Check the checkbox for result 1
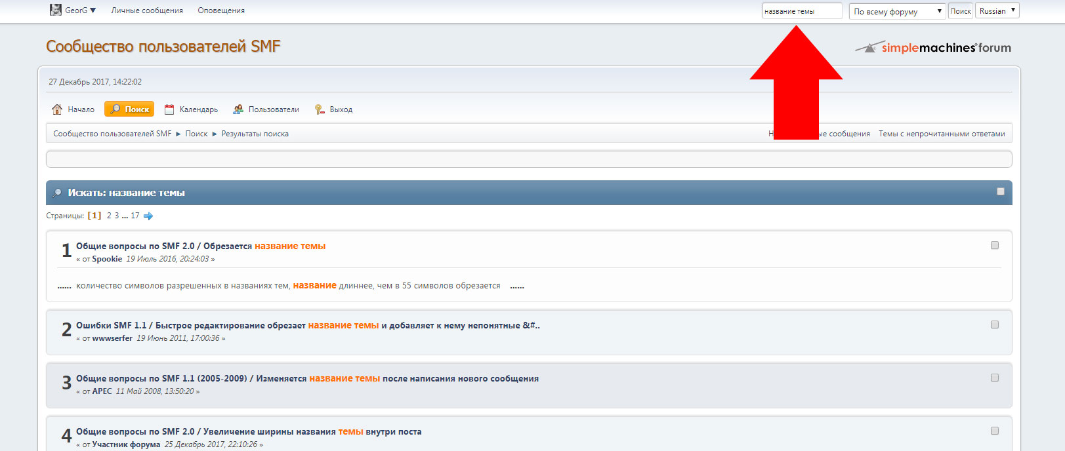 (x=995, y=245)
